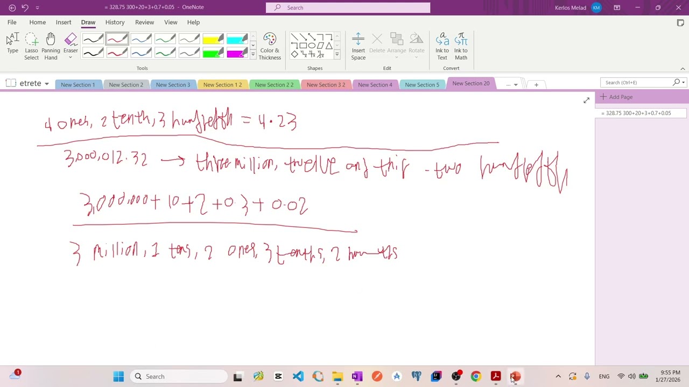Pick the top-row black pen
The height and width of the screenshot is (387, 689).
[93, 39]
